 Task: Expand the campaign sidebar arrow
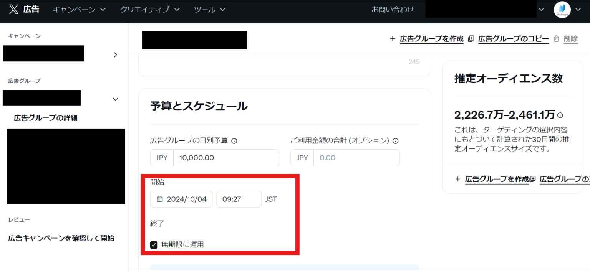point(115,55)
